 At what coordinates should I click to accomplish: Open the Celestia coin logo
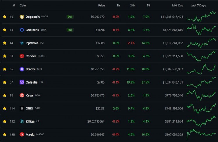(x=22, y=82)
